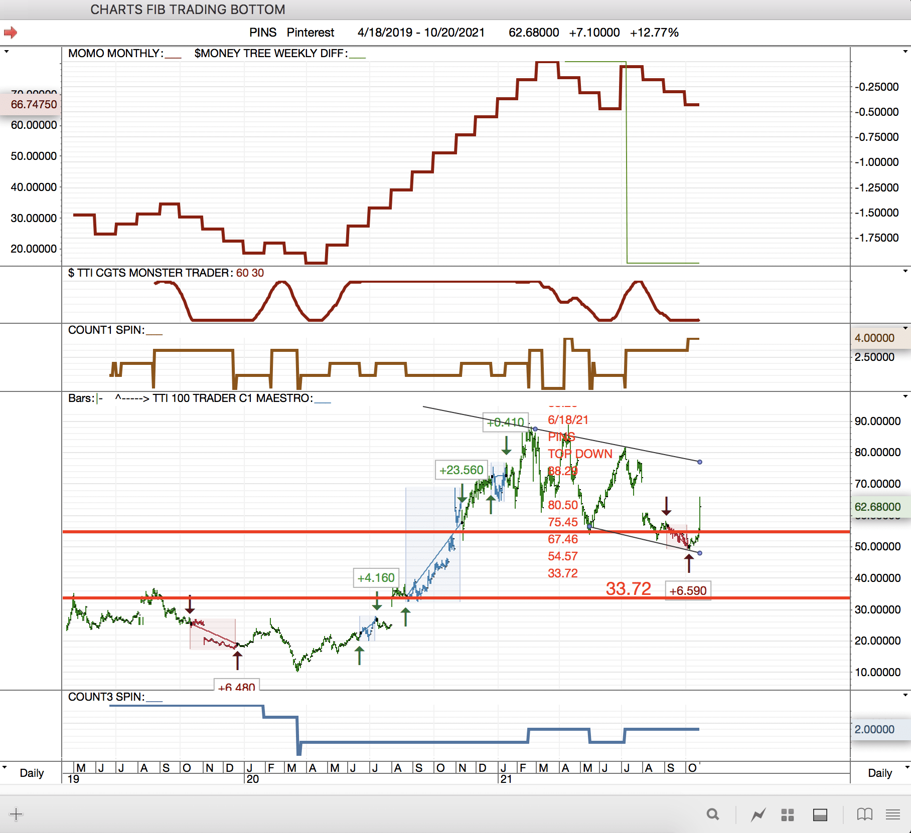Click the red MOMO MONTHLY legend line swatch
The width and height of the screenshot is (911, 833).
point(173,57)
